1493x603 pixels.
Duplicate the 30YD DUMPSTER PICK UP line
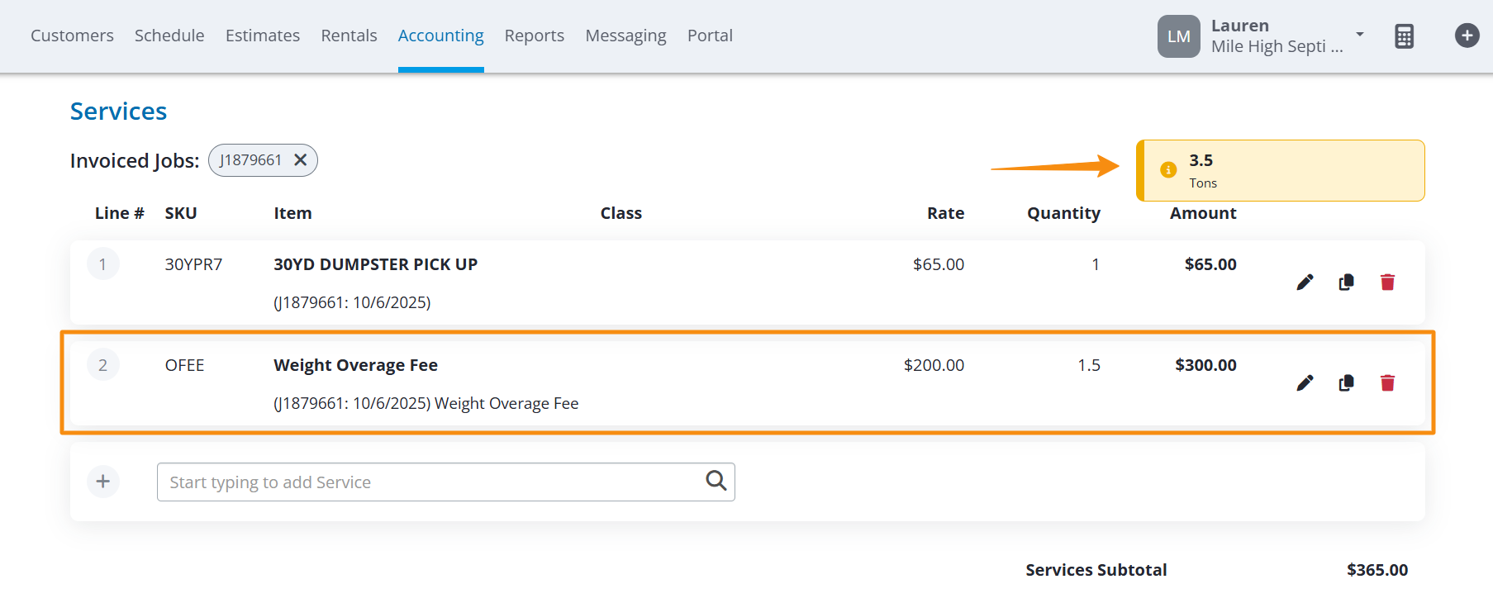(x=1346, y=283)
